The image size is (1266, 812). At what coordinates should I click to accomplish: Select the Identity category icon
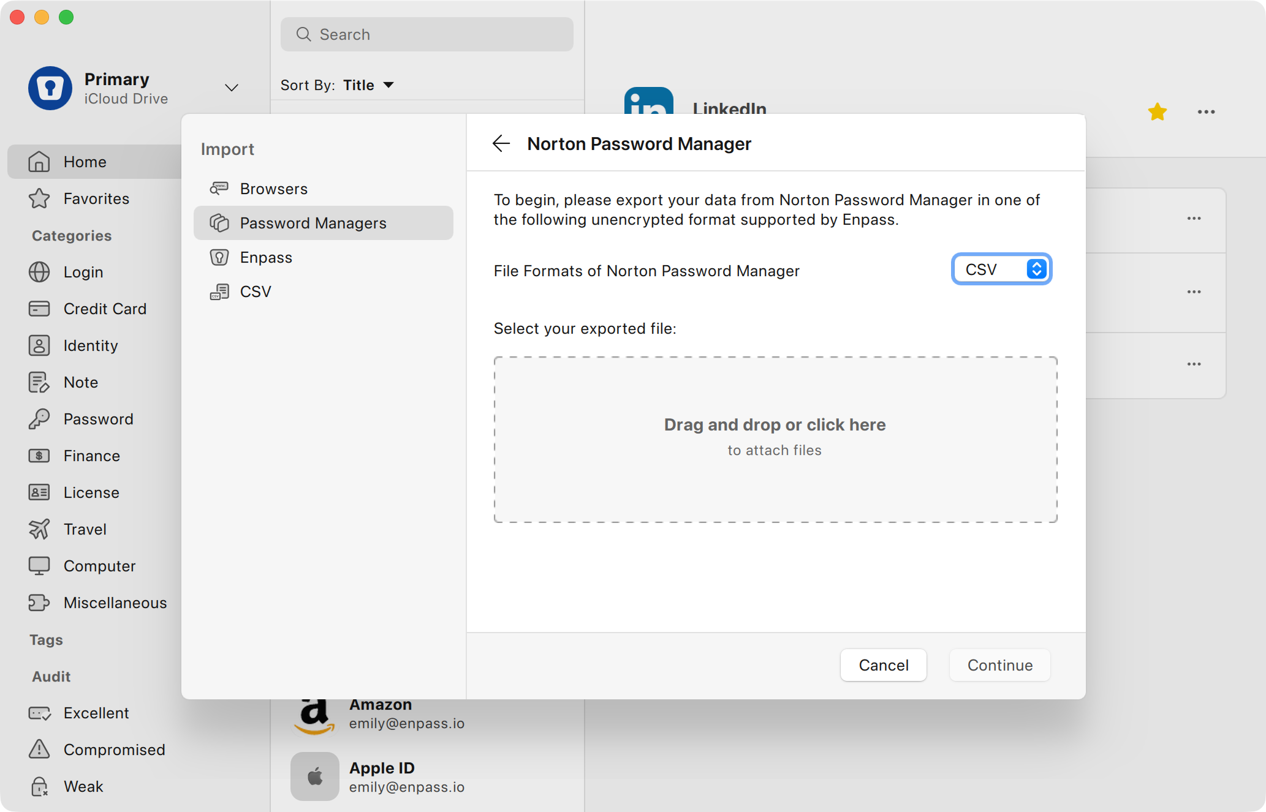click(39, 345)
